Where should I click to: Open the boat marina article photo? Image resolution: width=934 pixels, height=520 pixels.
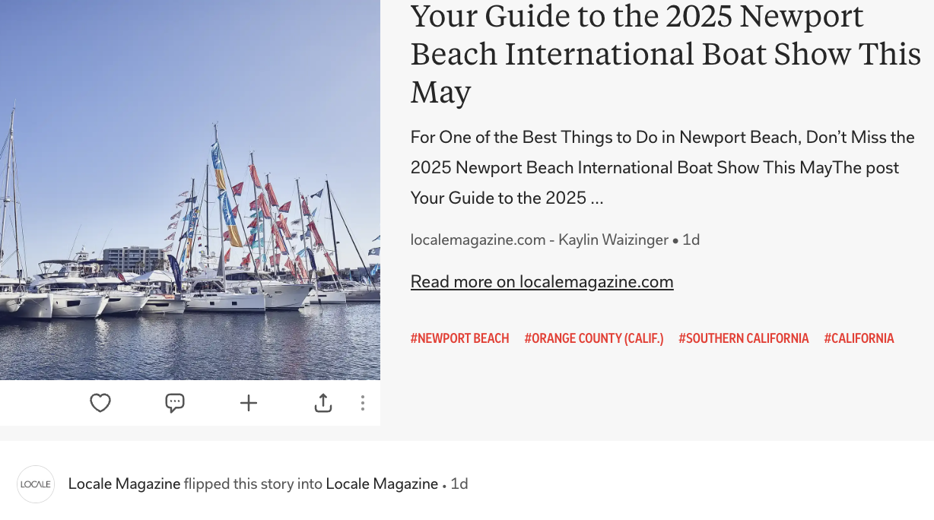190,190
